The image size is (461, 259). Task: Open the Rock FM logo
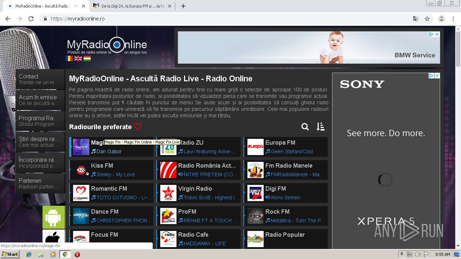pyautogui.click(x=255, y=216)
